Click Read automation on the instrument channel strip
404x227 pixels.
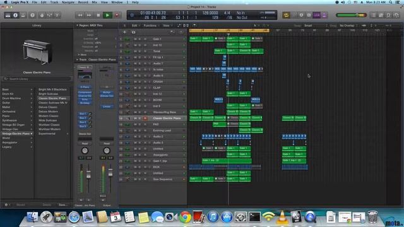point(85,143)
